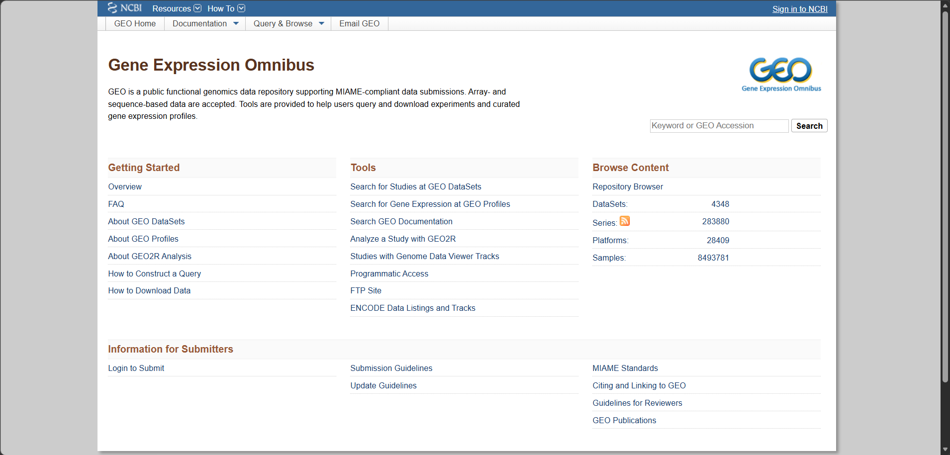Open Guidelines for Reviewers
950x455 pixels.
point(637,403)
